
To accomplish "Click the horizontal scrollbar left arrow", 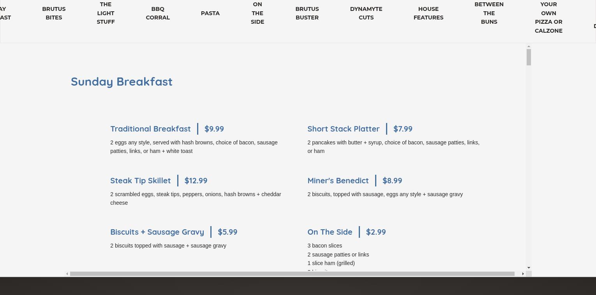I will (67, 274).
